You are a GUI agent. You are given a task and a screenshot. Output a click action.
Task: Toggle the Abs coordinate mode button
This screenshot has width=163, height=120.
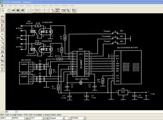(x=27, y=118)
